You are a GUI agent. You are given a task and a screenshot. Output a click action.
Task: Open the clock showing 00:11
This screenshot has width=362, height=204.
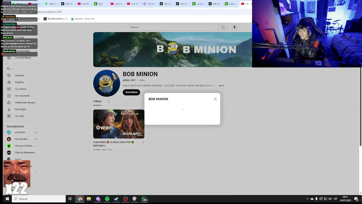point(345,199)
